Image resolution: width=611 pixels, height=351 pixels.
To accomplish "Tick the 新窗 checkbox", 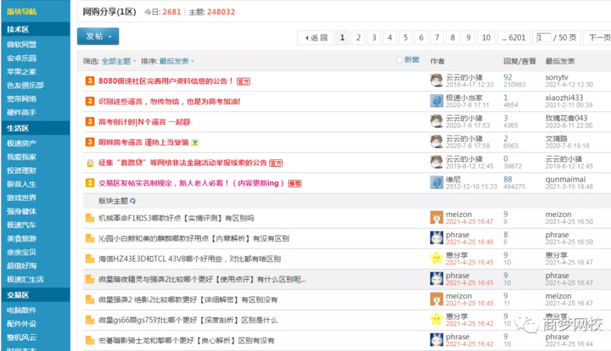I will [x=399, y=60].
